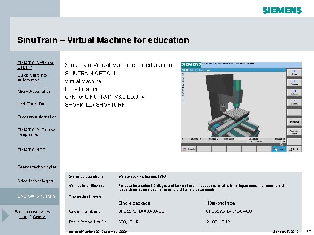
Task: Click the Grafic overview link
Action: [x=39, y=217]
